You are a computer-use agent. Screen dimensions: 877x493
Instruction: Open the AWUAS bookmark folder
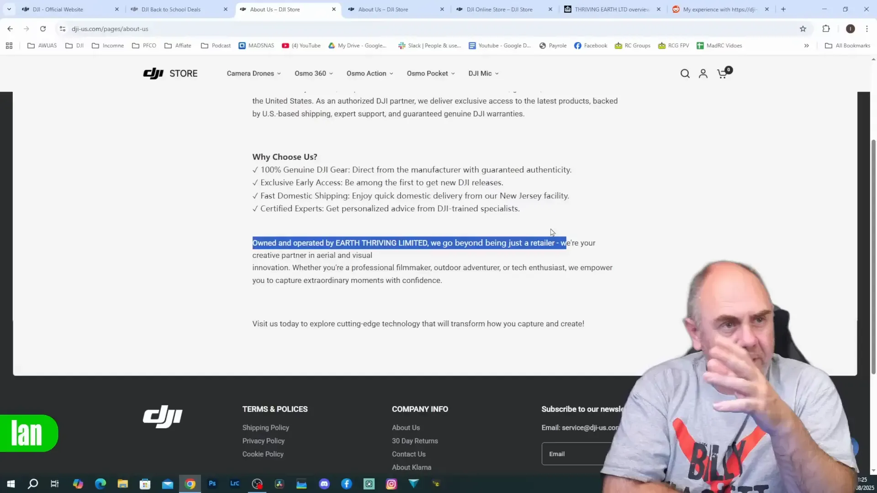42,46
